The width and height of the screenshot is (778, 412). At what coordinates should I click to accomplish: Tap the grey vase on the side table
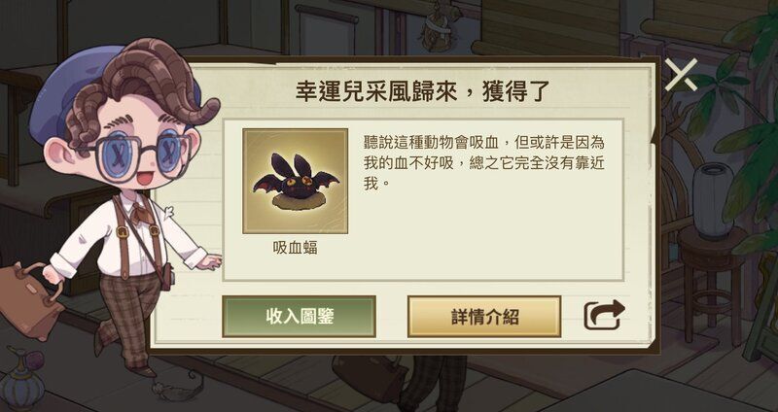coord(713,201)
